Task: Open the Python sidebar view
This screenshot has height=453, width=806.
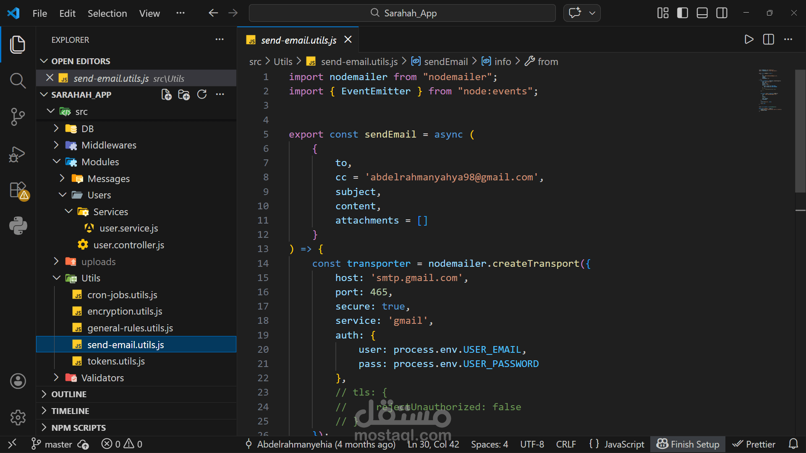Action: pos(18,226)
